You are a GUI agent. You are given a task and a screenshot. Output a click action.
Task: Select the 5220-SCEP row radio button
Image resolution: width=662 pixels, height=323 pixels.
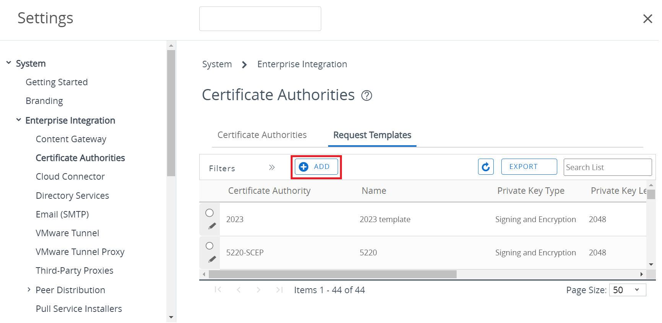[x=210, y=246]
